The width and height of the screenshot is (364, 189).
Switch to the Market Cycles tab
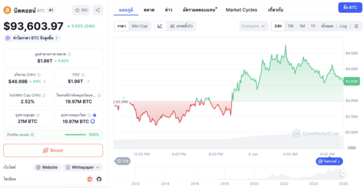241,10
